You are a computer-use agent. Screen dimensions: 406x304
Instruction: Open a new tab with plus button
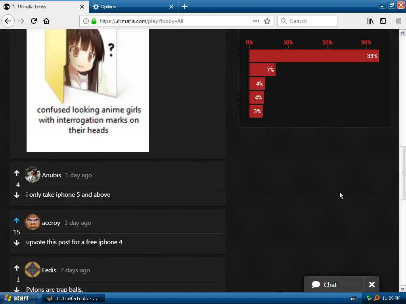tap(185, 6)
